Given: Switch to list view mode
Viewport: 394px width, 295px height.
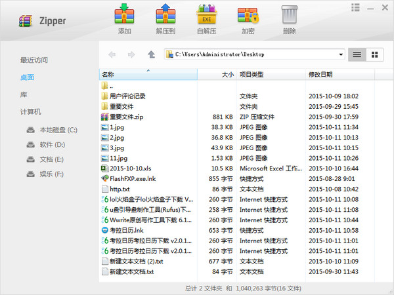Looking at the screenshot, I should coord(357,54).
